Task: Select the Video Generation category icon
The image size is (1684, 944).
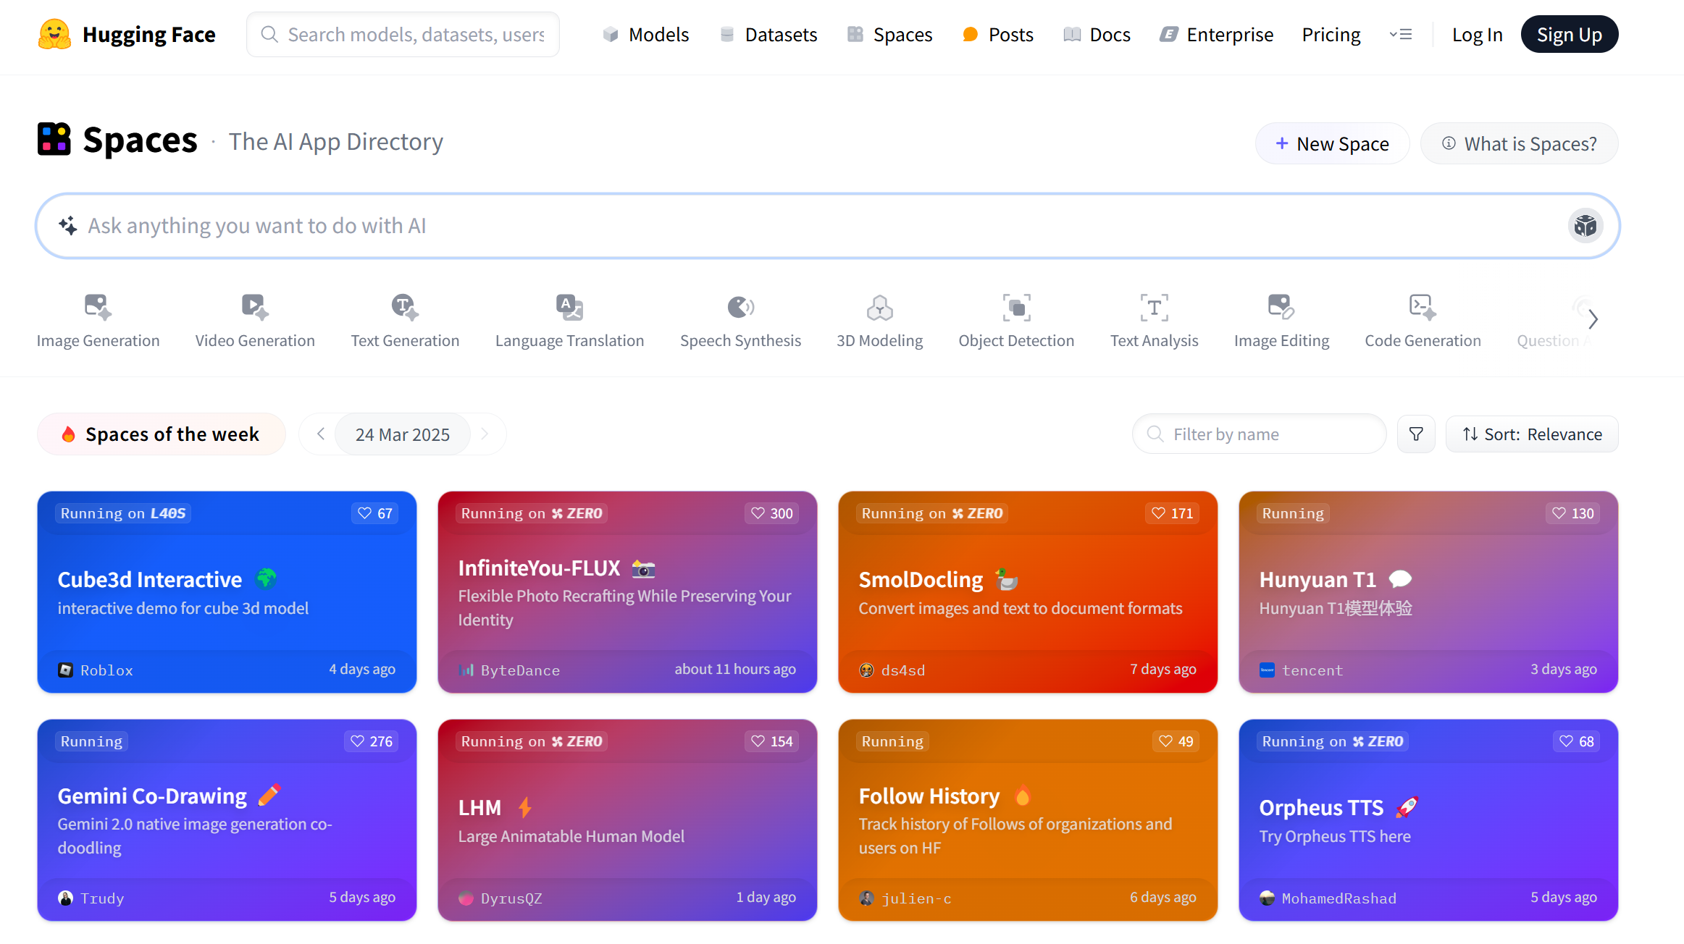Action: click(255, 307)
